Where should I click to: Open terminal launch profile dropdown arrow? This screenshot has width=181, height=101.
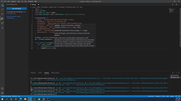click(x=174, y=73)
